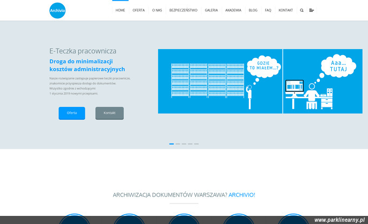
Task: Open the GALERIA menu item
Action: tap(211, 10)
